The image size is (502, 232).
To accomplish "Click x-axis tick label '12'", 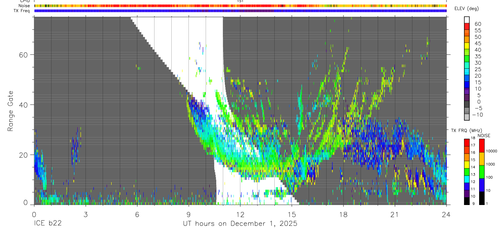I will [240, 214].
